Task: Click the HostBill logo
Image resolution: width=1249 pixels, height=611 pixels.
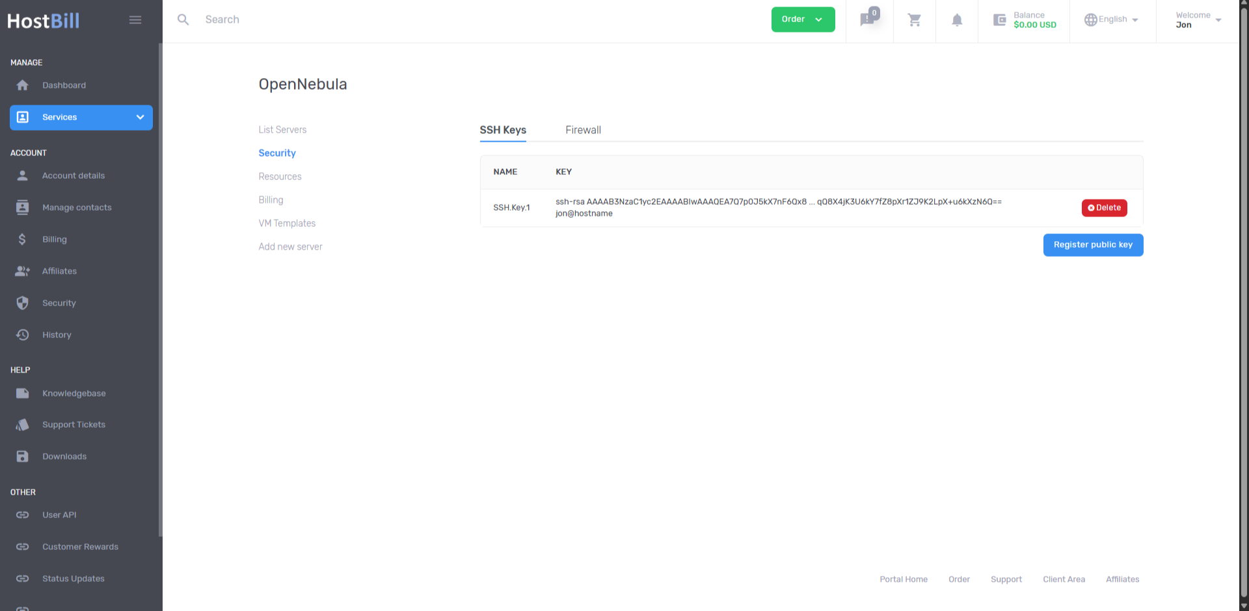Action: pyautogui.click(x=44, y=21)
